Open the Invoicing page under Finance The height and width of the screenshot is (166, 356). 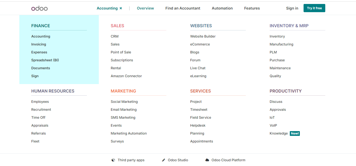click(38, 44)
